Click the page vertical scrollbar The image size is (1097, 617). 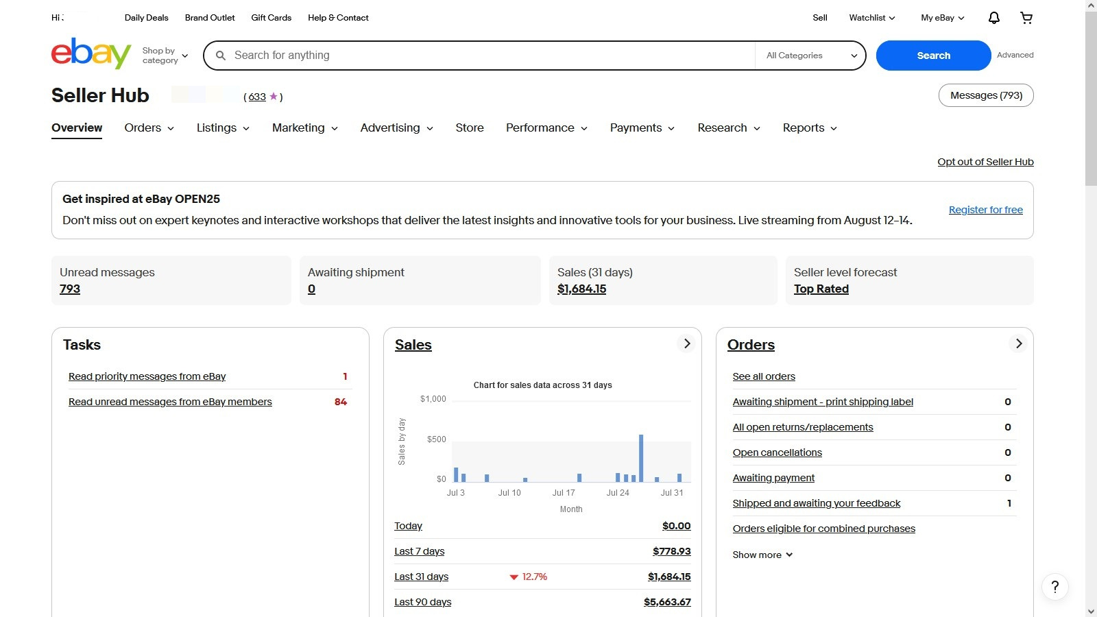coord(1091,96)
